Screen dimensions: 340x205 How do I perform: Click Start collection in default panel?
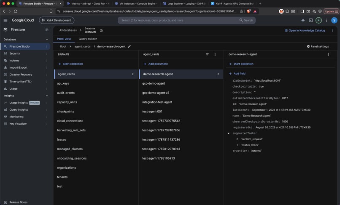click(x=71, y=64)
